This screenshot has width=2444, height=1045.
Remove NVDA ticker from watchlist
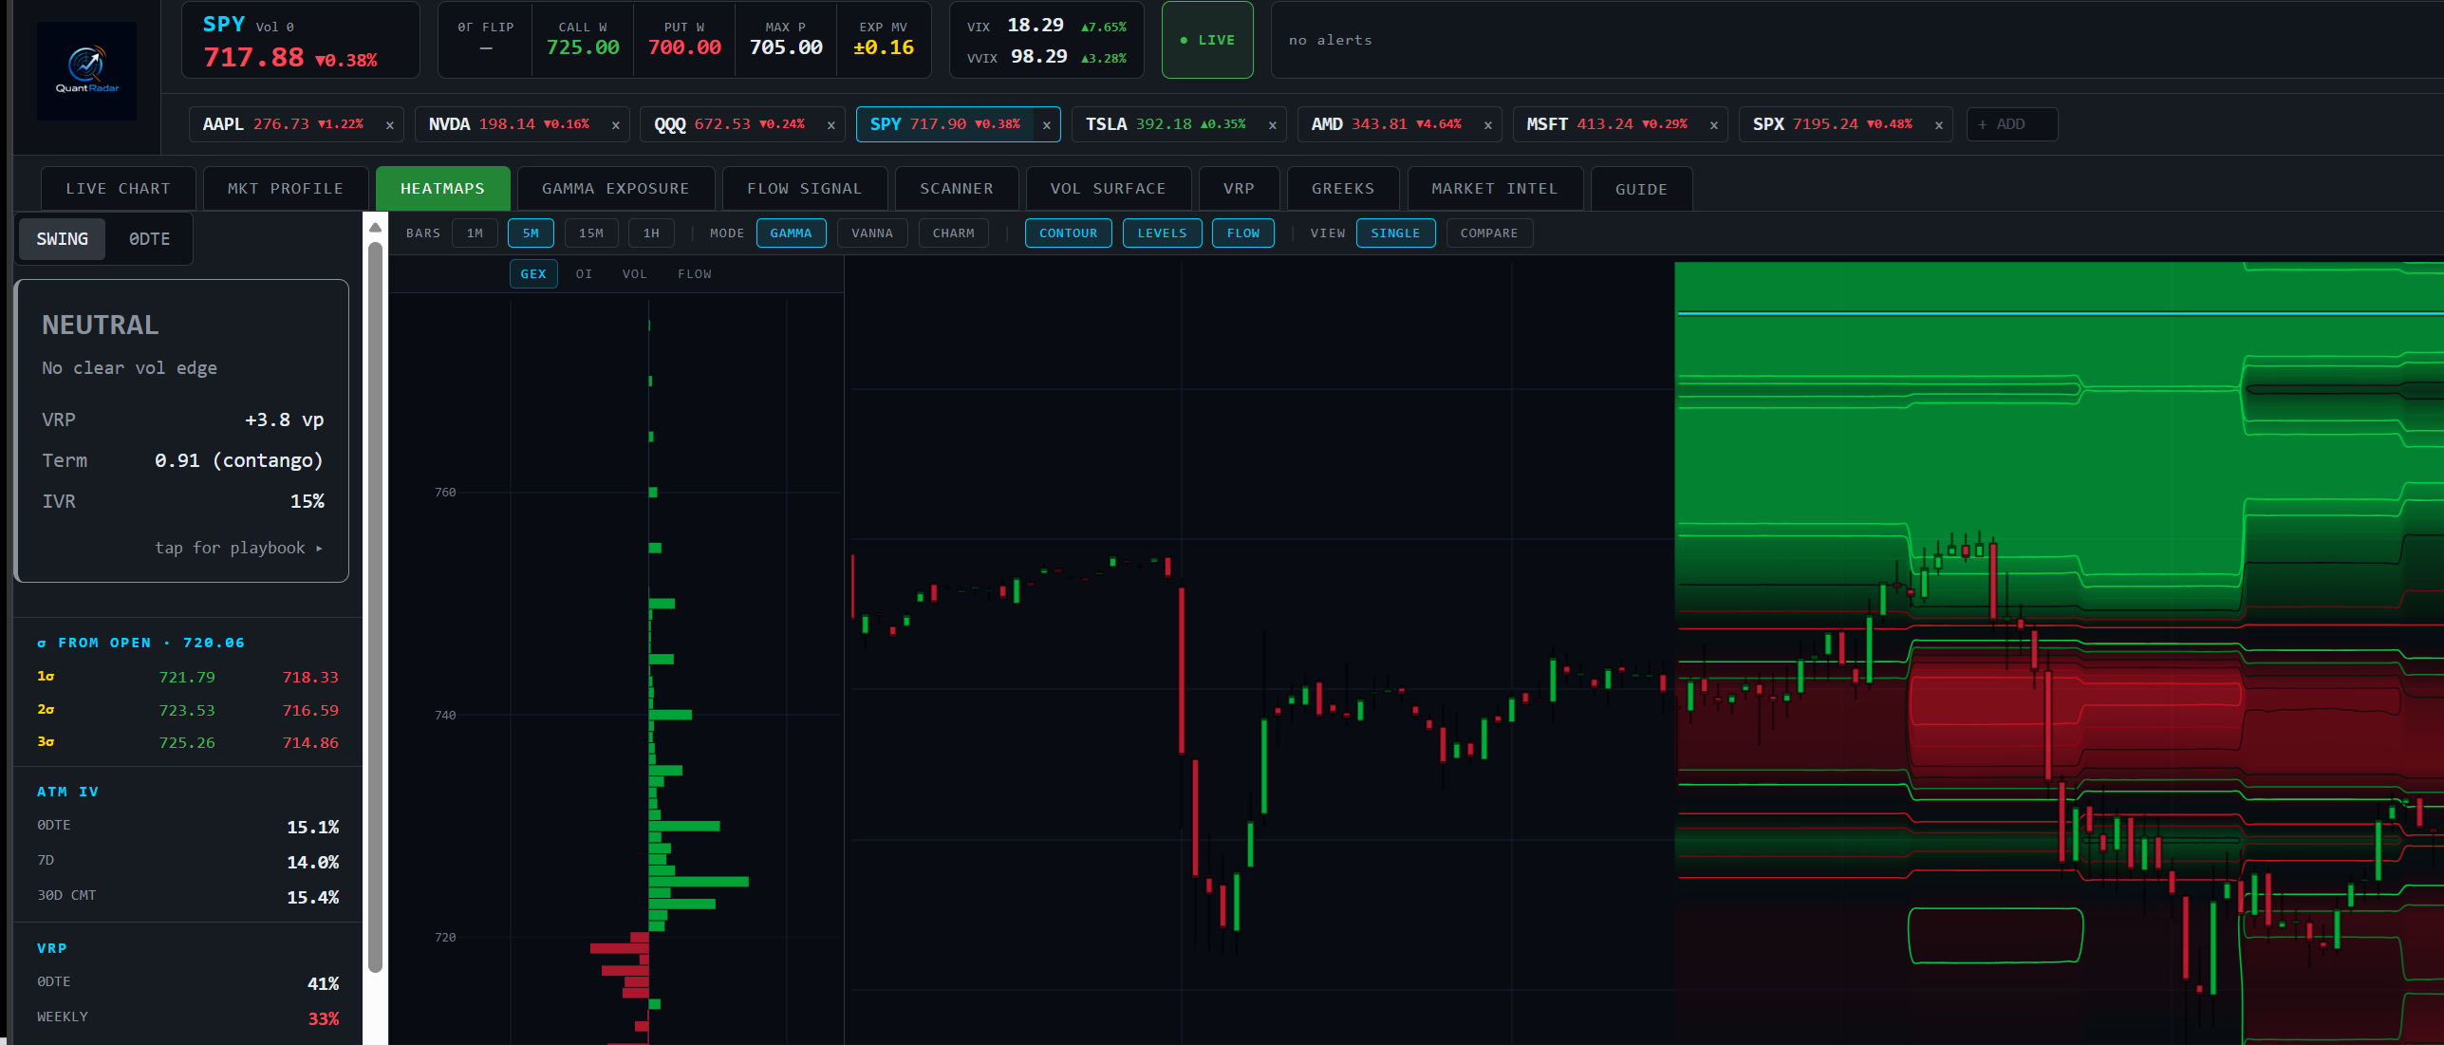point(615,125)
